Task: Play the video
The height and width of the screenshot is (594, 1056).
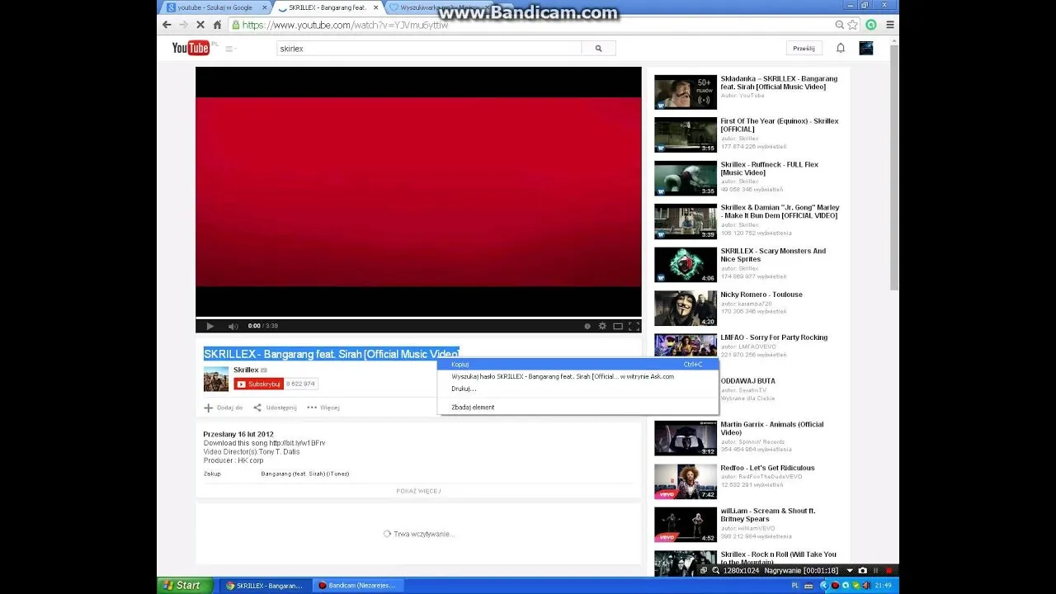Action: pos(210,326)
